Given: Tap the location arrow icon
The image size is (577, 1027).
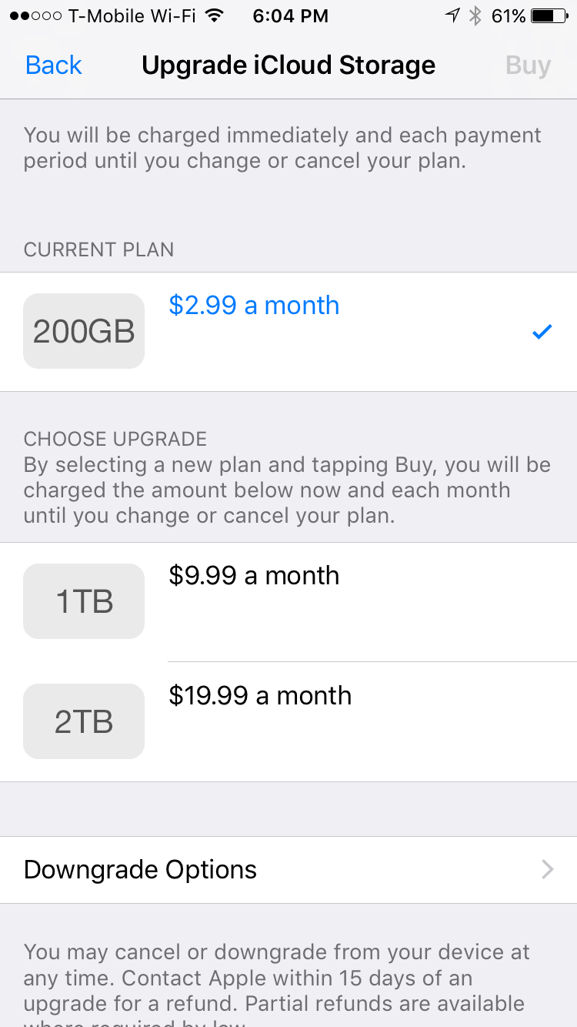Looking at the screenshot, I should (452, 15).
